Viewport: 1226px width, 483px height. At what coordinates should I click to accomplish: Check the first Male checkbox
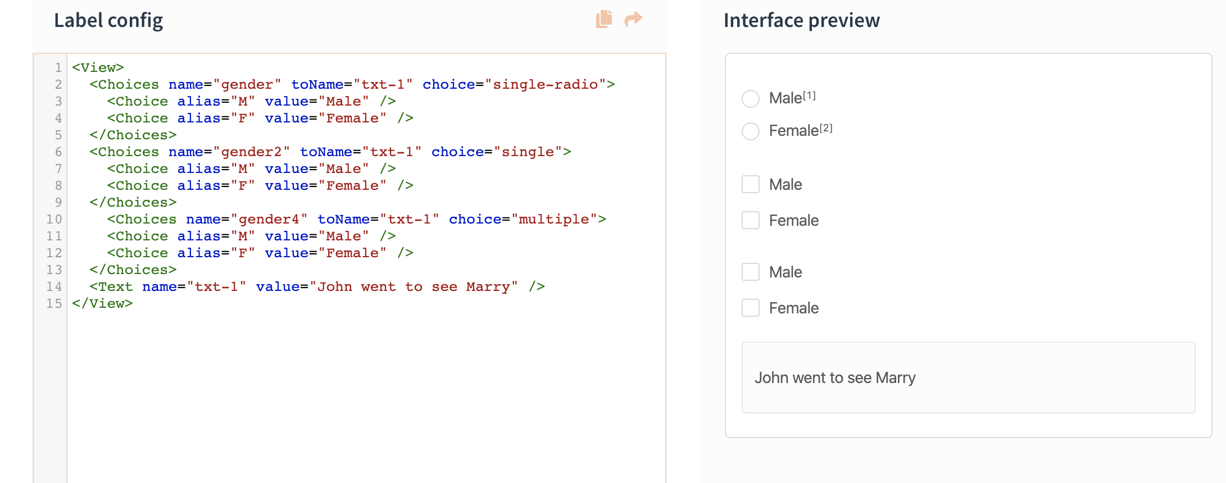tap(751, 184)
